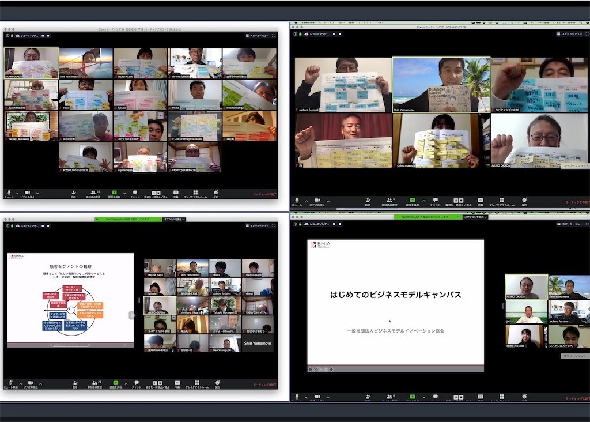Screen dimensions: 590x422
Task: Enter fullscreen in top-left Zoom window
Action: point(273,35)
